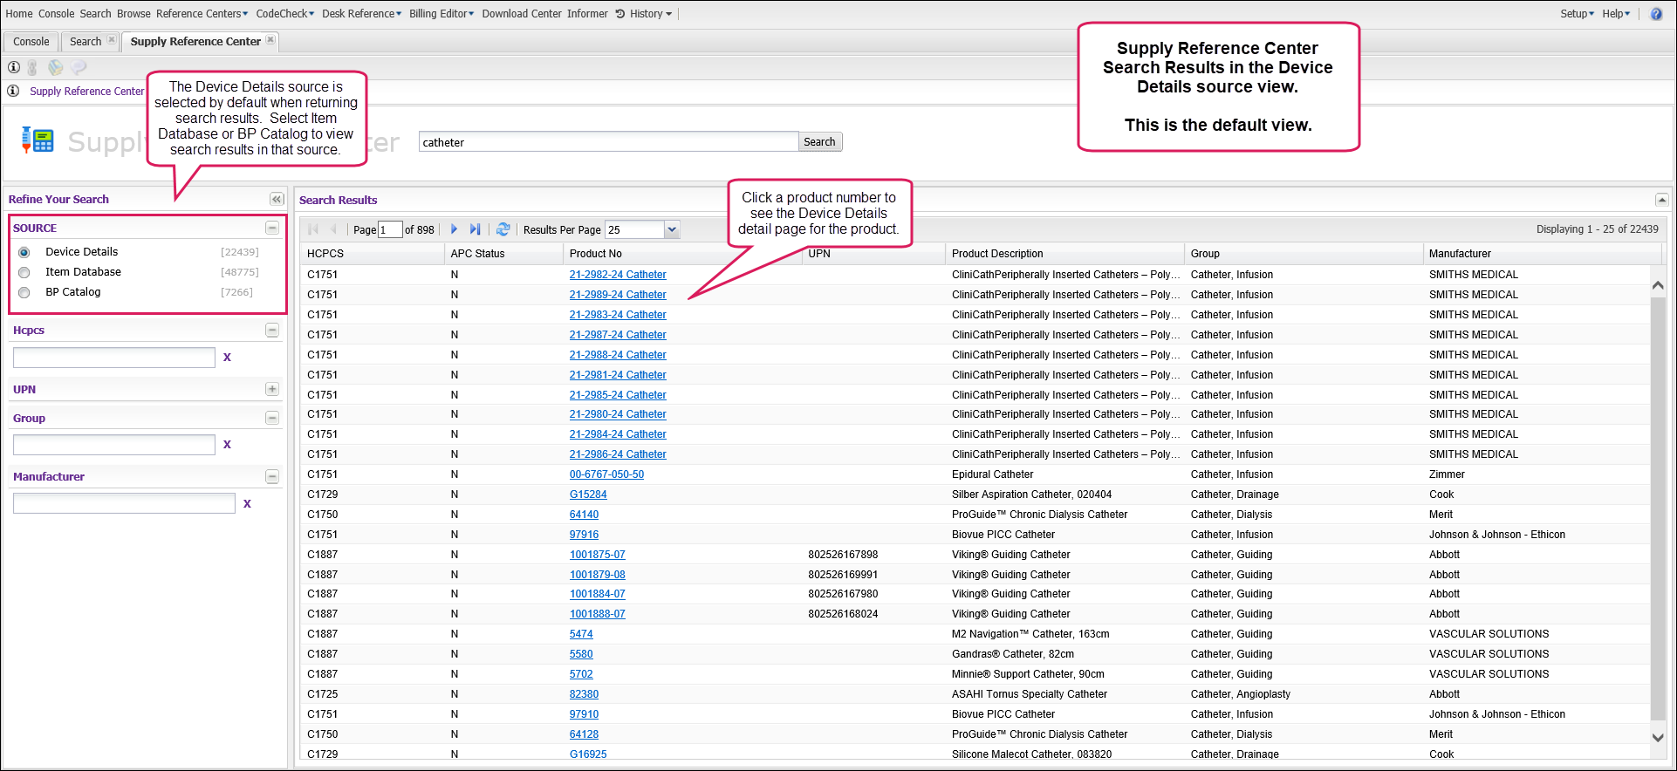The image size is (1677, 771).
Task: Collapse the Refine Your Search panel
Action: [x=277, y=200]
